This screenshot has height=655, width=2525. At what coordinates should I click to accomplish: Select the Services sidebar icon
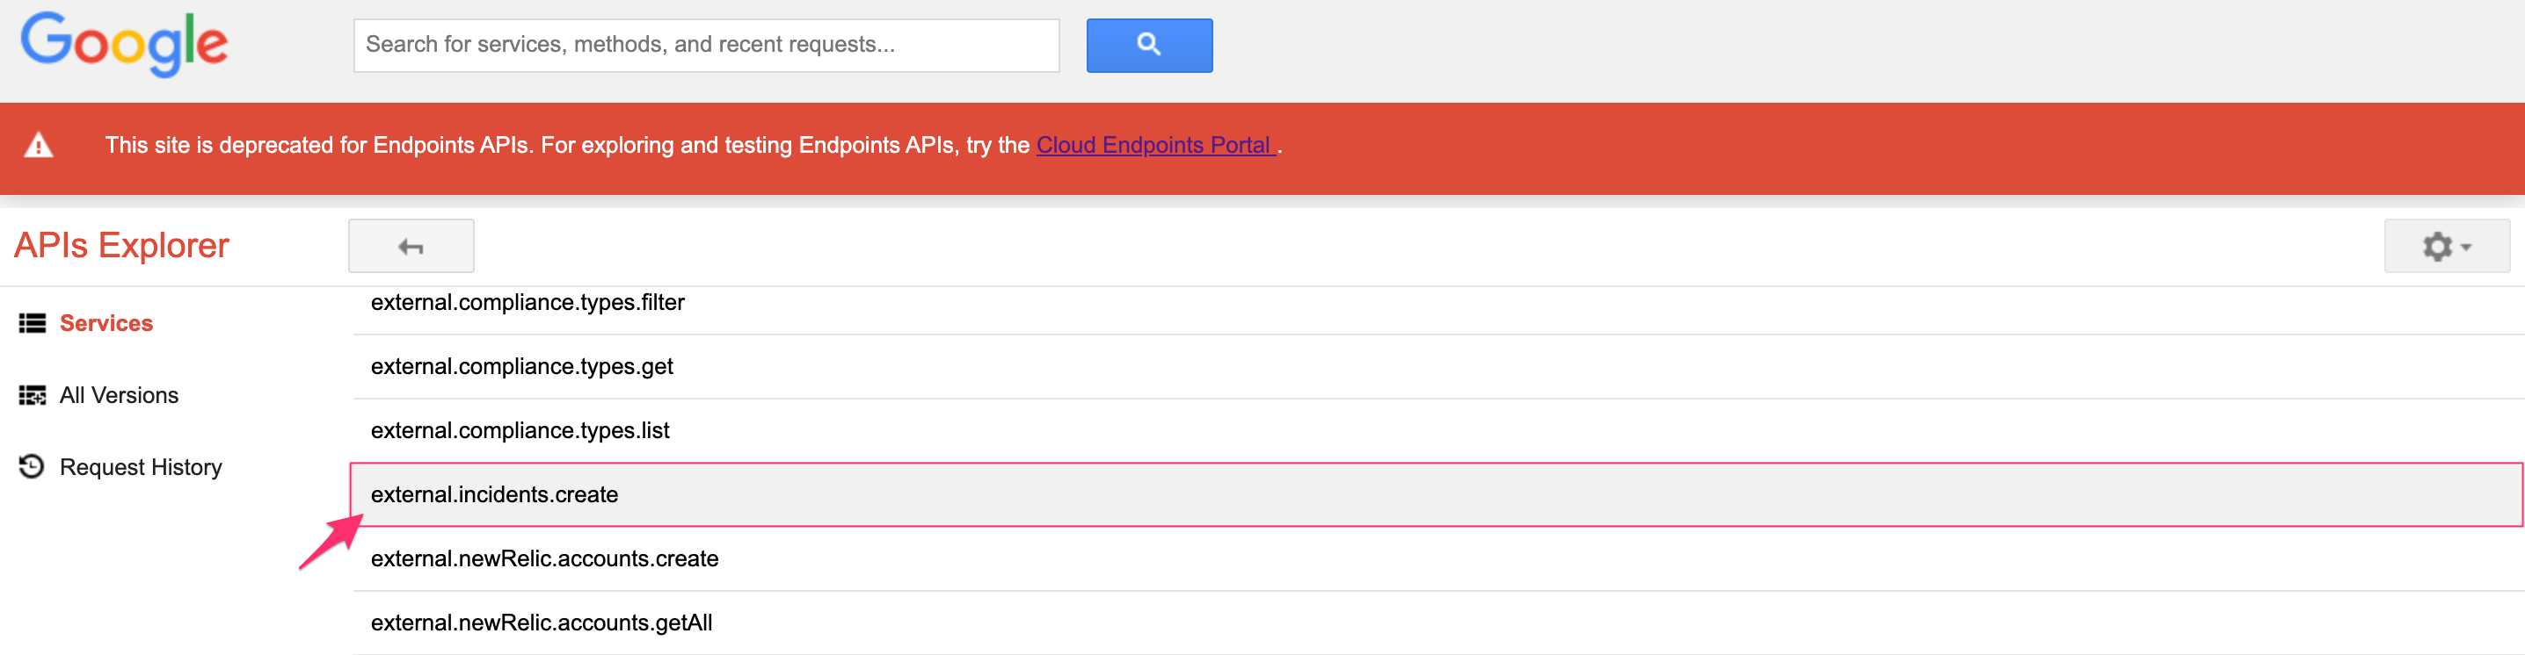coord(33,322)
